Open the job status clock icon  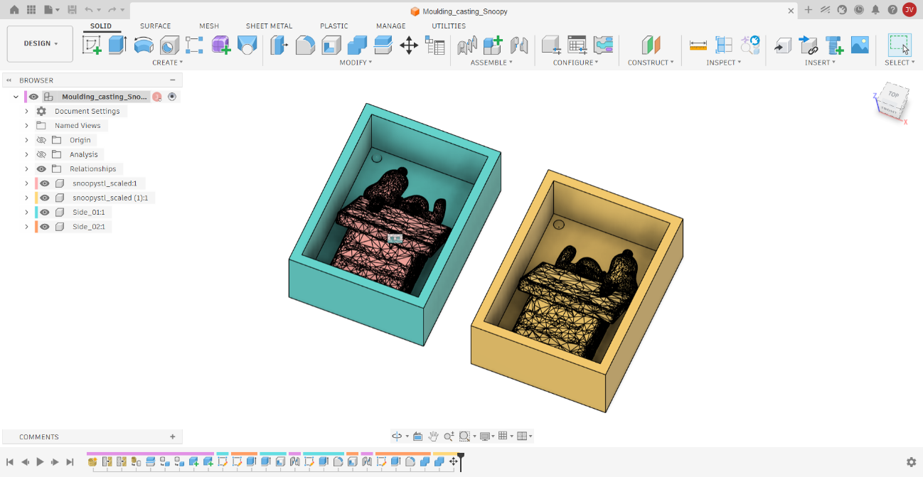(859, 10)
